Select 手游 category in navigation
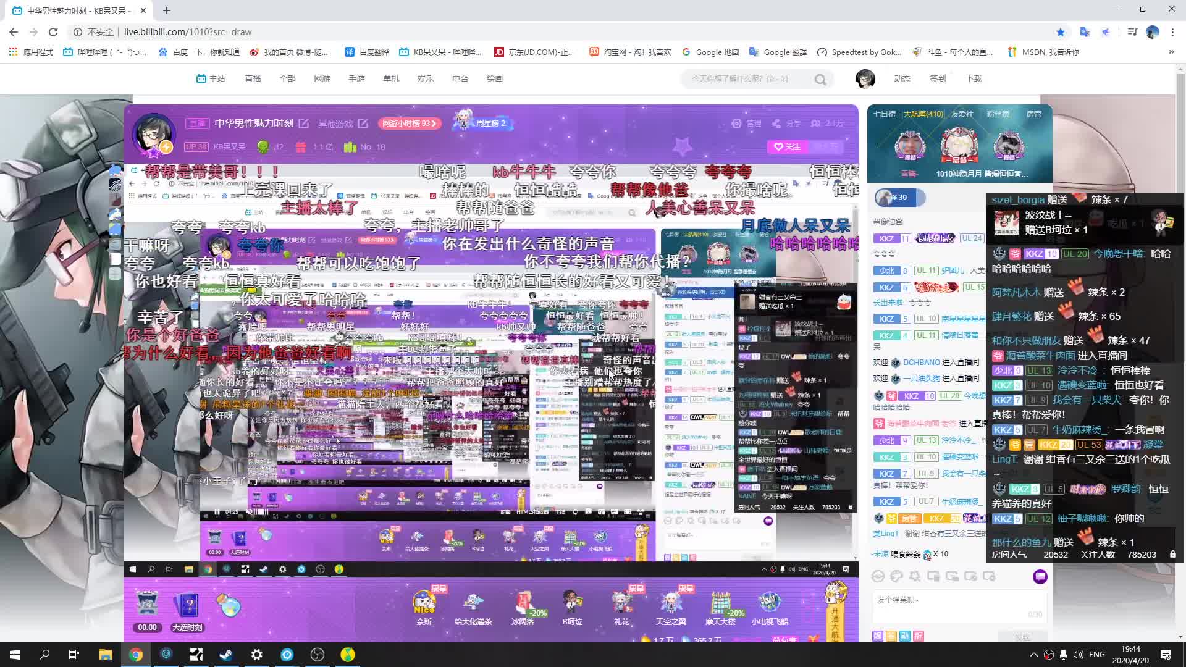 [356, 78]
